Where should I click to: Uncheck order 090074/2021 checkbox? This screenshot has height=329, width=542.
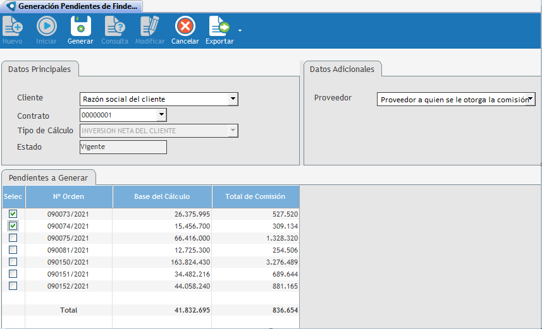[13, 226]
